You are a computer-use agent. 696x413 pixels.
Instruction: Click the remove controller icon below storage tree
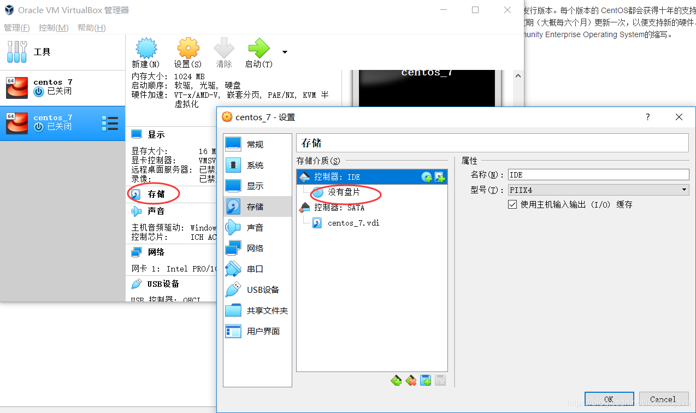click(x=411, y=380)
